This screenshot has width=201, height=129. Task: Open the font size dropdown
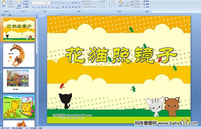point(48,3)
